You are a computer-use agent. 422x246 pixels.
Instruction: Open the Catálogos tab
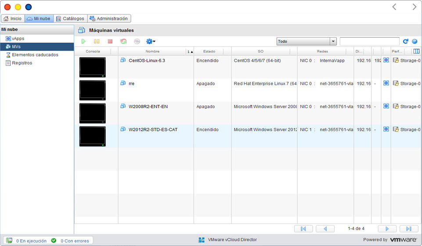click(x=70, y=18)
